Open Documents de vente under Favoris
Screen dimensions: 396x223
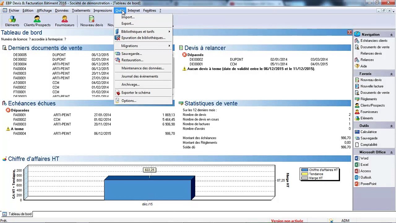pos(372,93)
